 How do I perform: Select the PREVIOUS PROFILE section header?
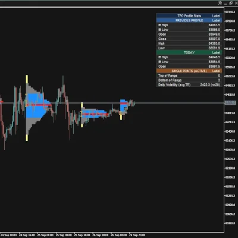[x=189, y=20]
